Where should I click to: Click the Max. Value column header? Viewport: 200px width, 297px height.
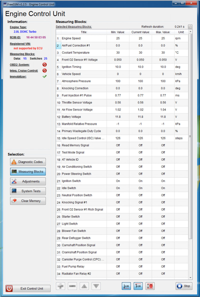(163, 32)
